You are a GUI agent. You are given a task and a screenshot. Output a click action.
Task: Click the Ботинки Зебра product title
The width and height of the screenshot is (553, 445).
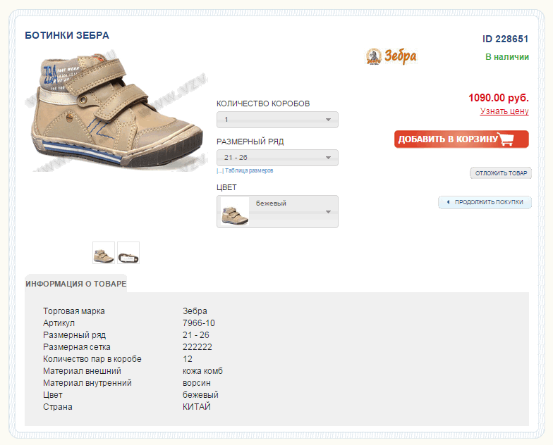[67, 35]
